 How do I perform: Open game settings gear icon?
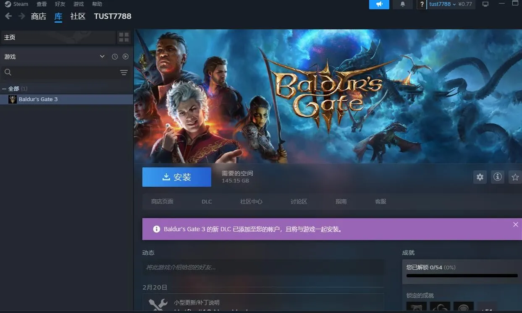pyautogui.click(x=480, y=177)
